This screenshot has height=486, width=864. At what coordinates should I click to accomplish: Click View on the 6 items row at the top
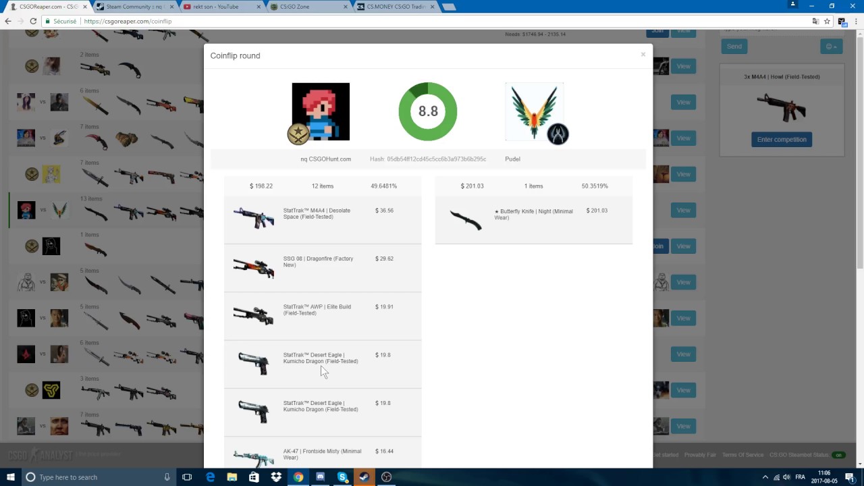[x=683, y=102]
